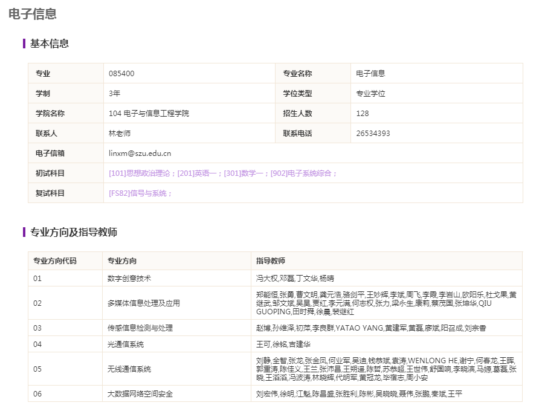542x414 pixels.
Task: Click the 电子信息 page title
Action: 33,14
